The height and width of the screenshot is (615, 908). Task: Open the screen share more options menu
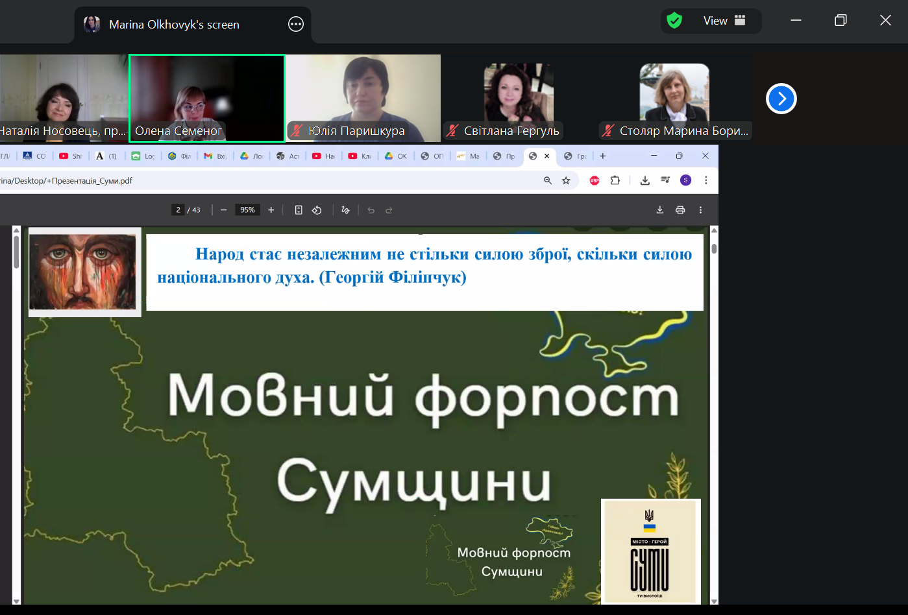tap(295, 25)
